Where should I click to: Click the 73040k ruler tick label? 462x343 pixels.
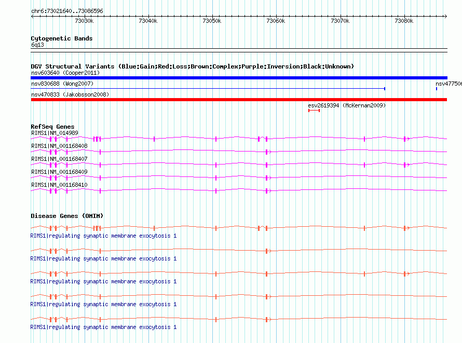click(x=148, y=21)
